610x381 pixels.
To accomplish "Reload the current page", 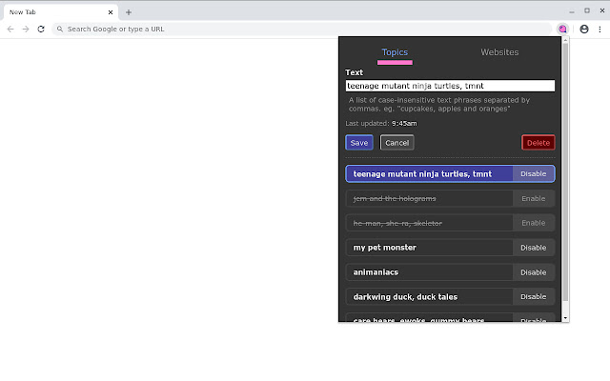I will (41, 30).
